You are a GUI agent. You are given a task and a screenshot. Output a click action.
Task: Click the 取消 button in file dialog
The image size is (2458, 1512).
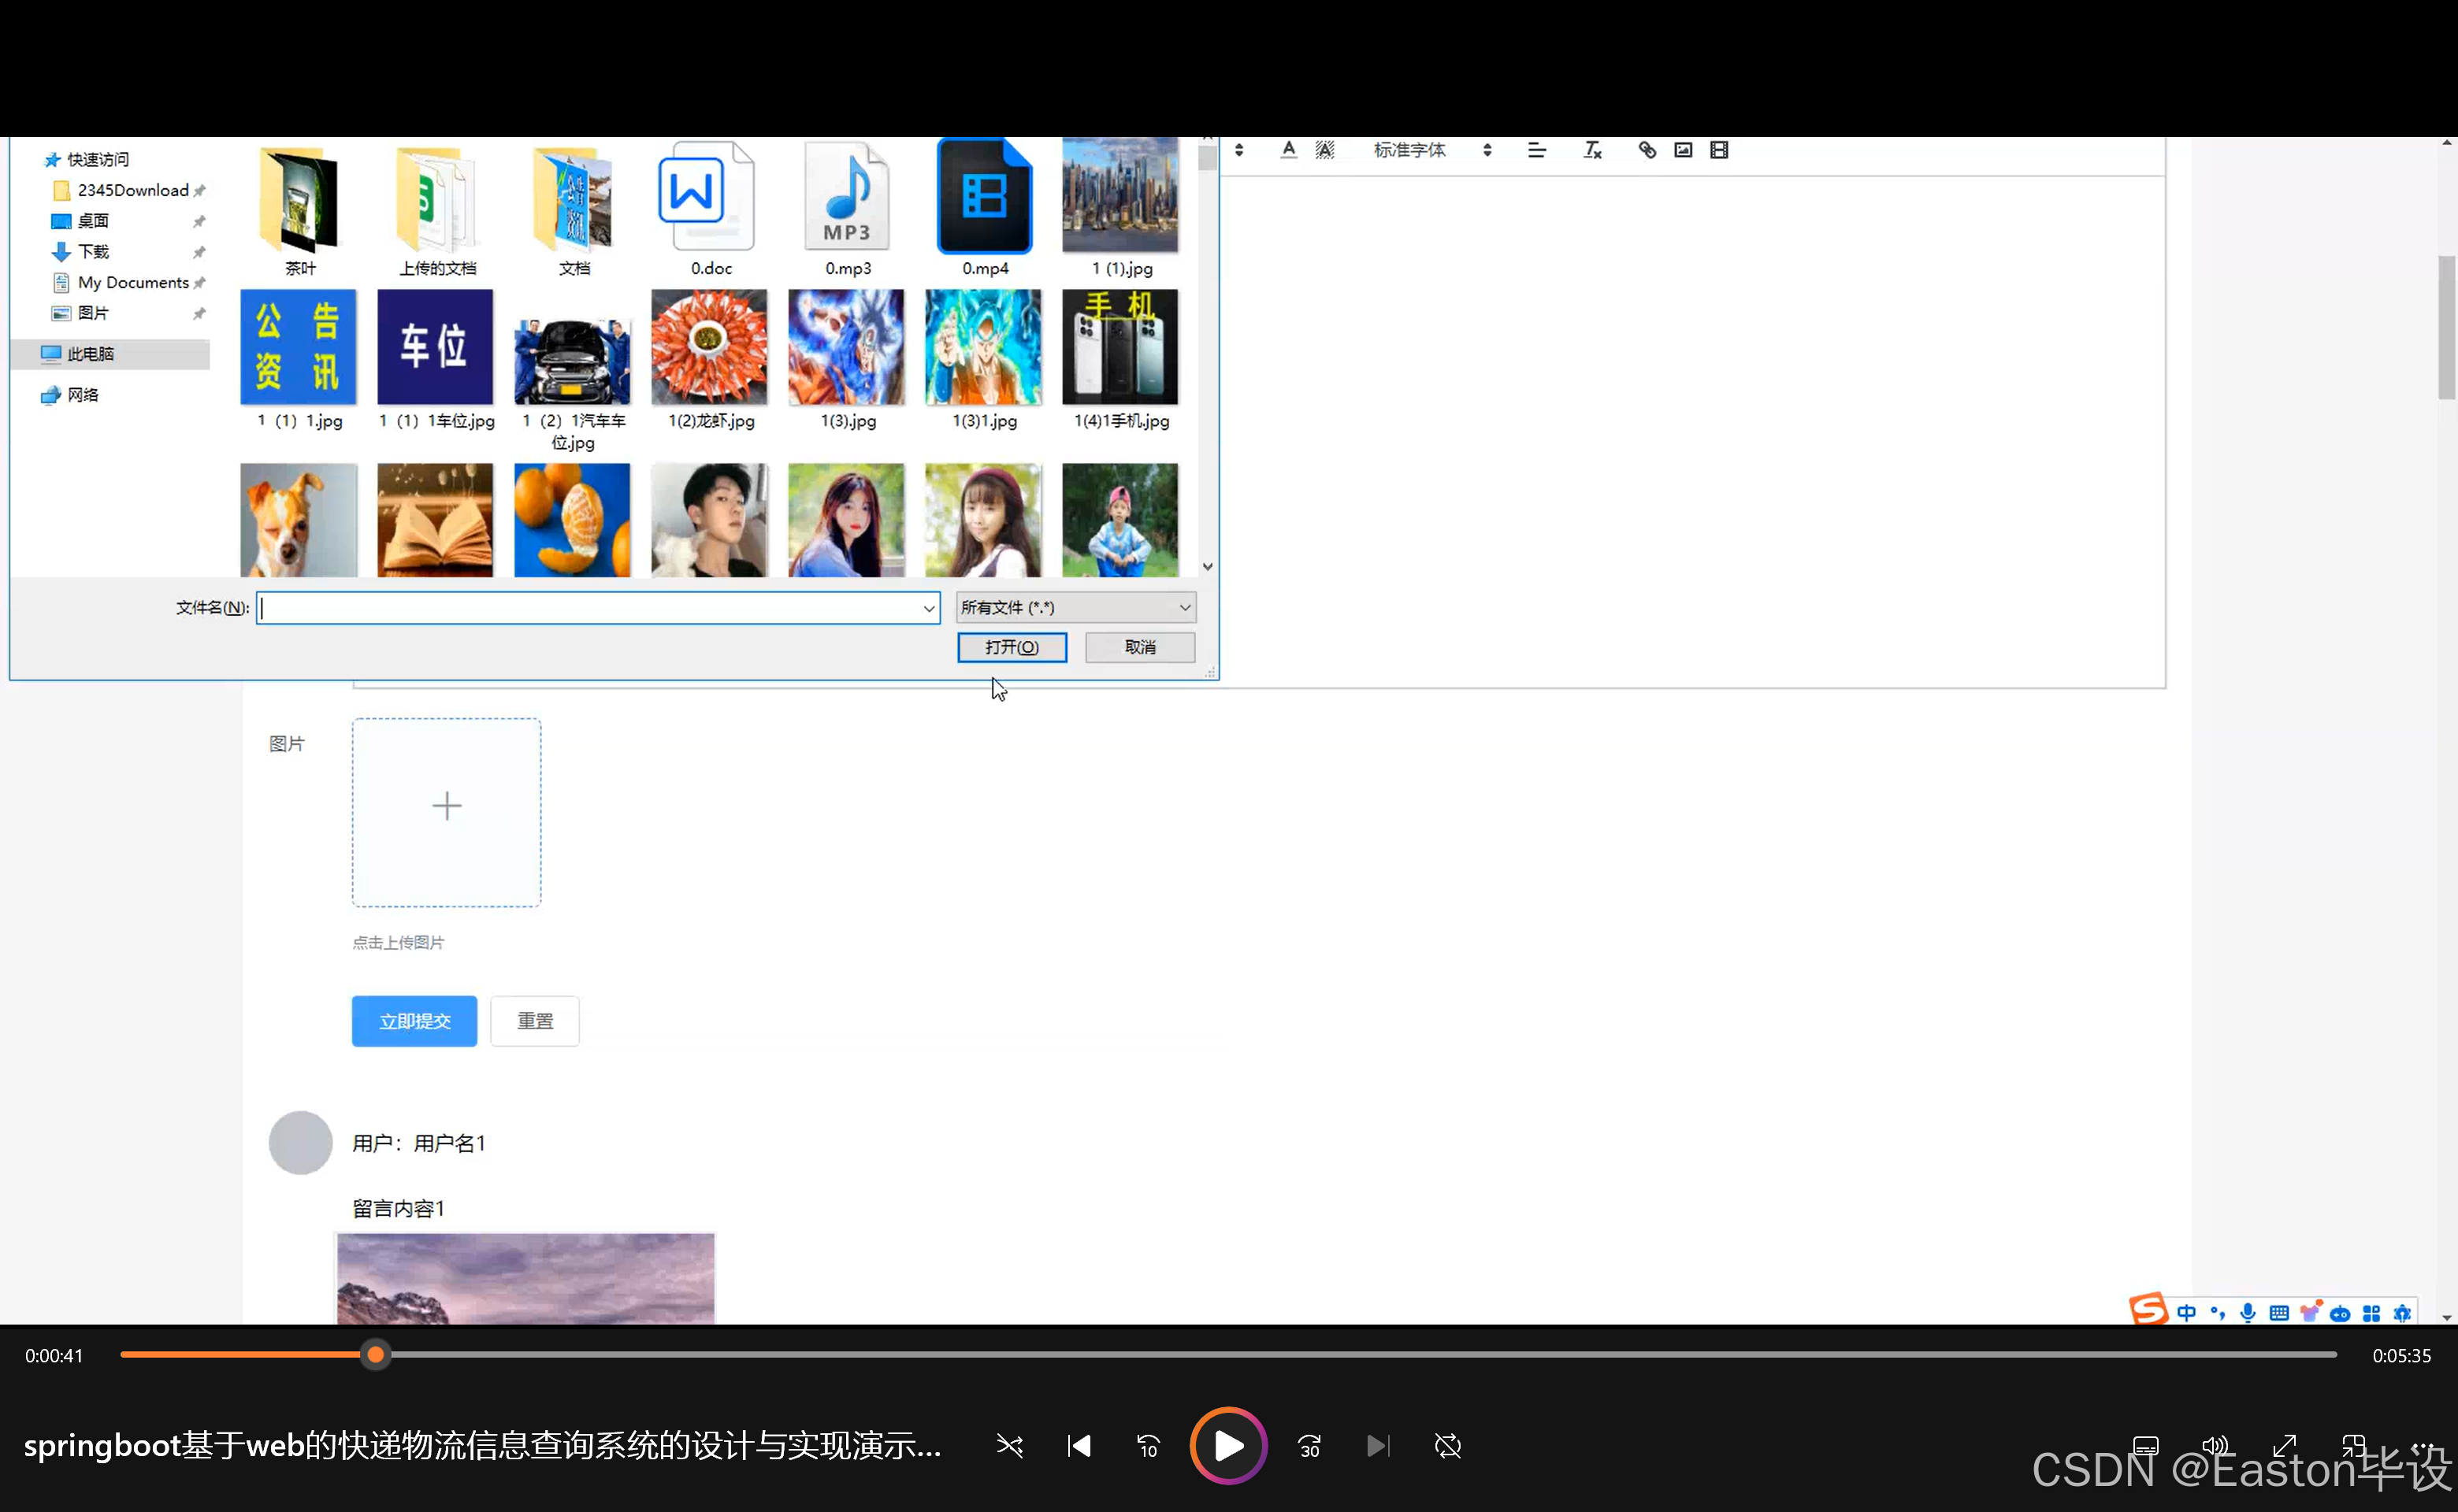[1139, 647]
